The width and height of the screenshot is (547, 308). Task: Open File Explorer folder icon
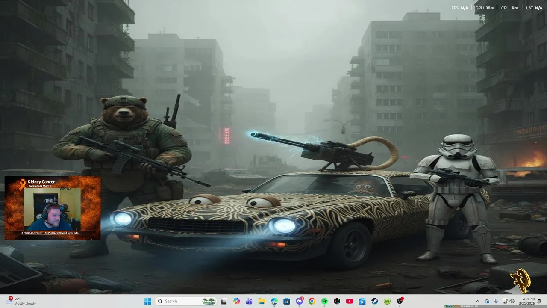coord(262,301)
